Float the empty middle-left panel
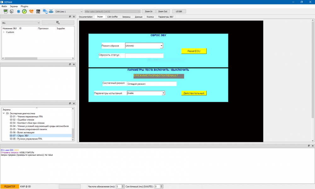The height and width of the screenshot is (189, 315). pyautogui.click(x=70, y=64)
